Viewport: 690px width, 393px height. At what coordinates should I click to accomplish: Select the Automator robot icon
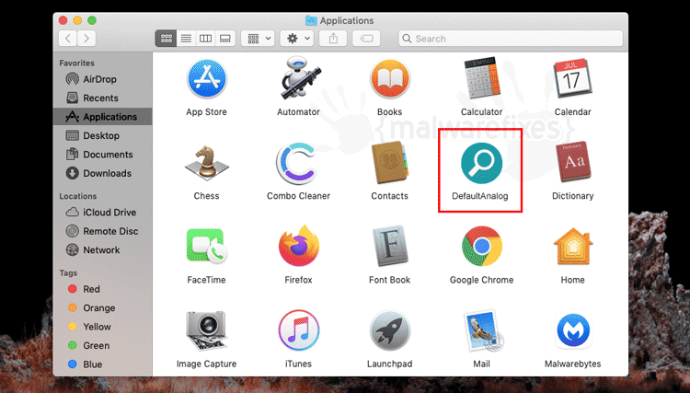tap(301, 77)
